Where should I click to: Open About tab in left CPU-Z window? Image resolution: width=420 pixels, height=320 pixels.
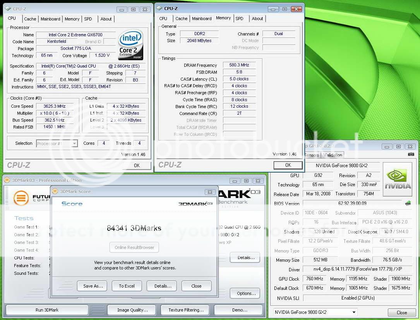coord(106,19)
